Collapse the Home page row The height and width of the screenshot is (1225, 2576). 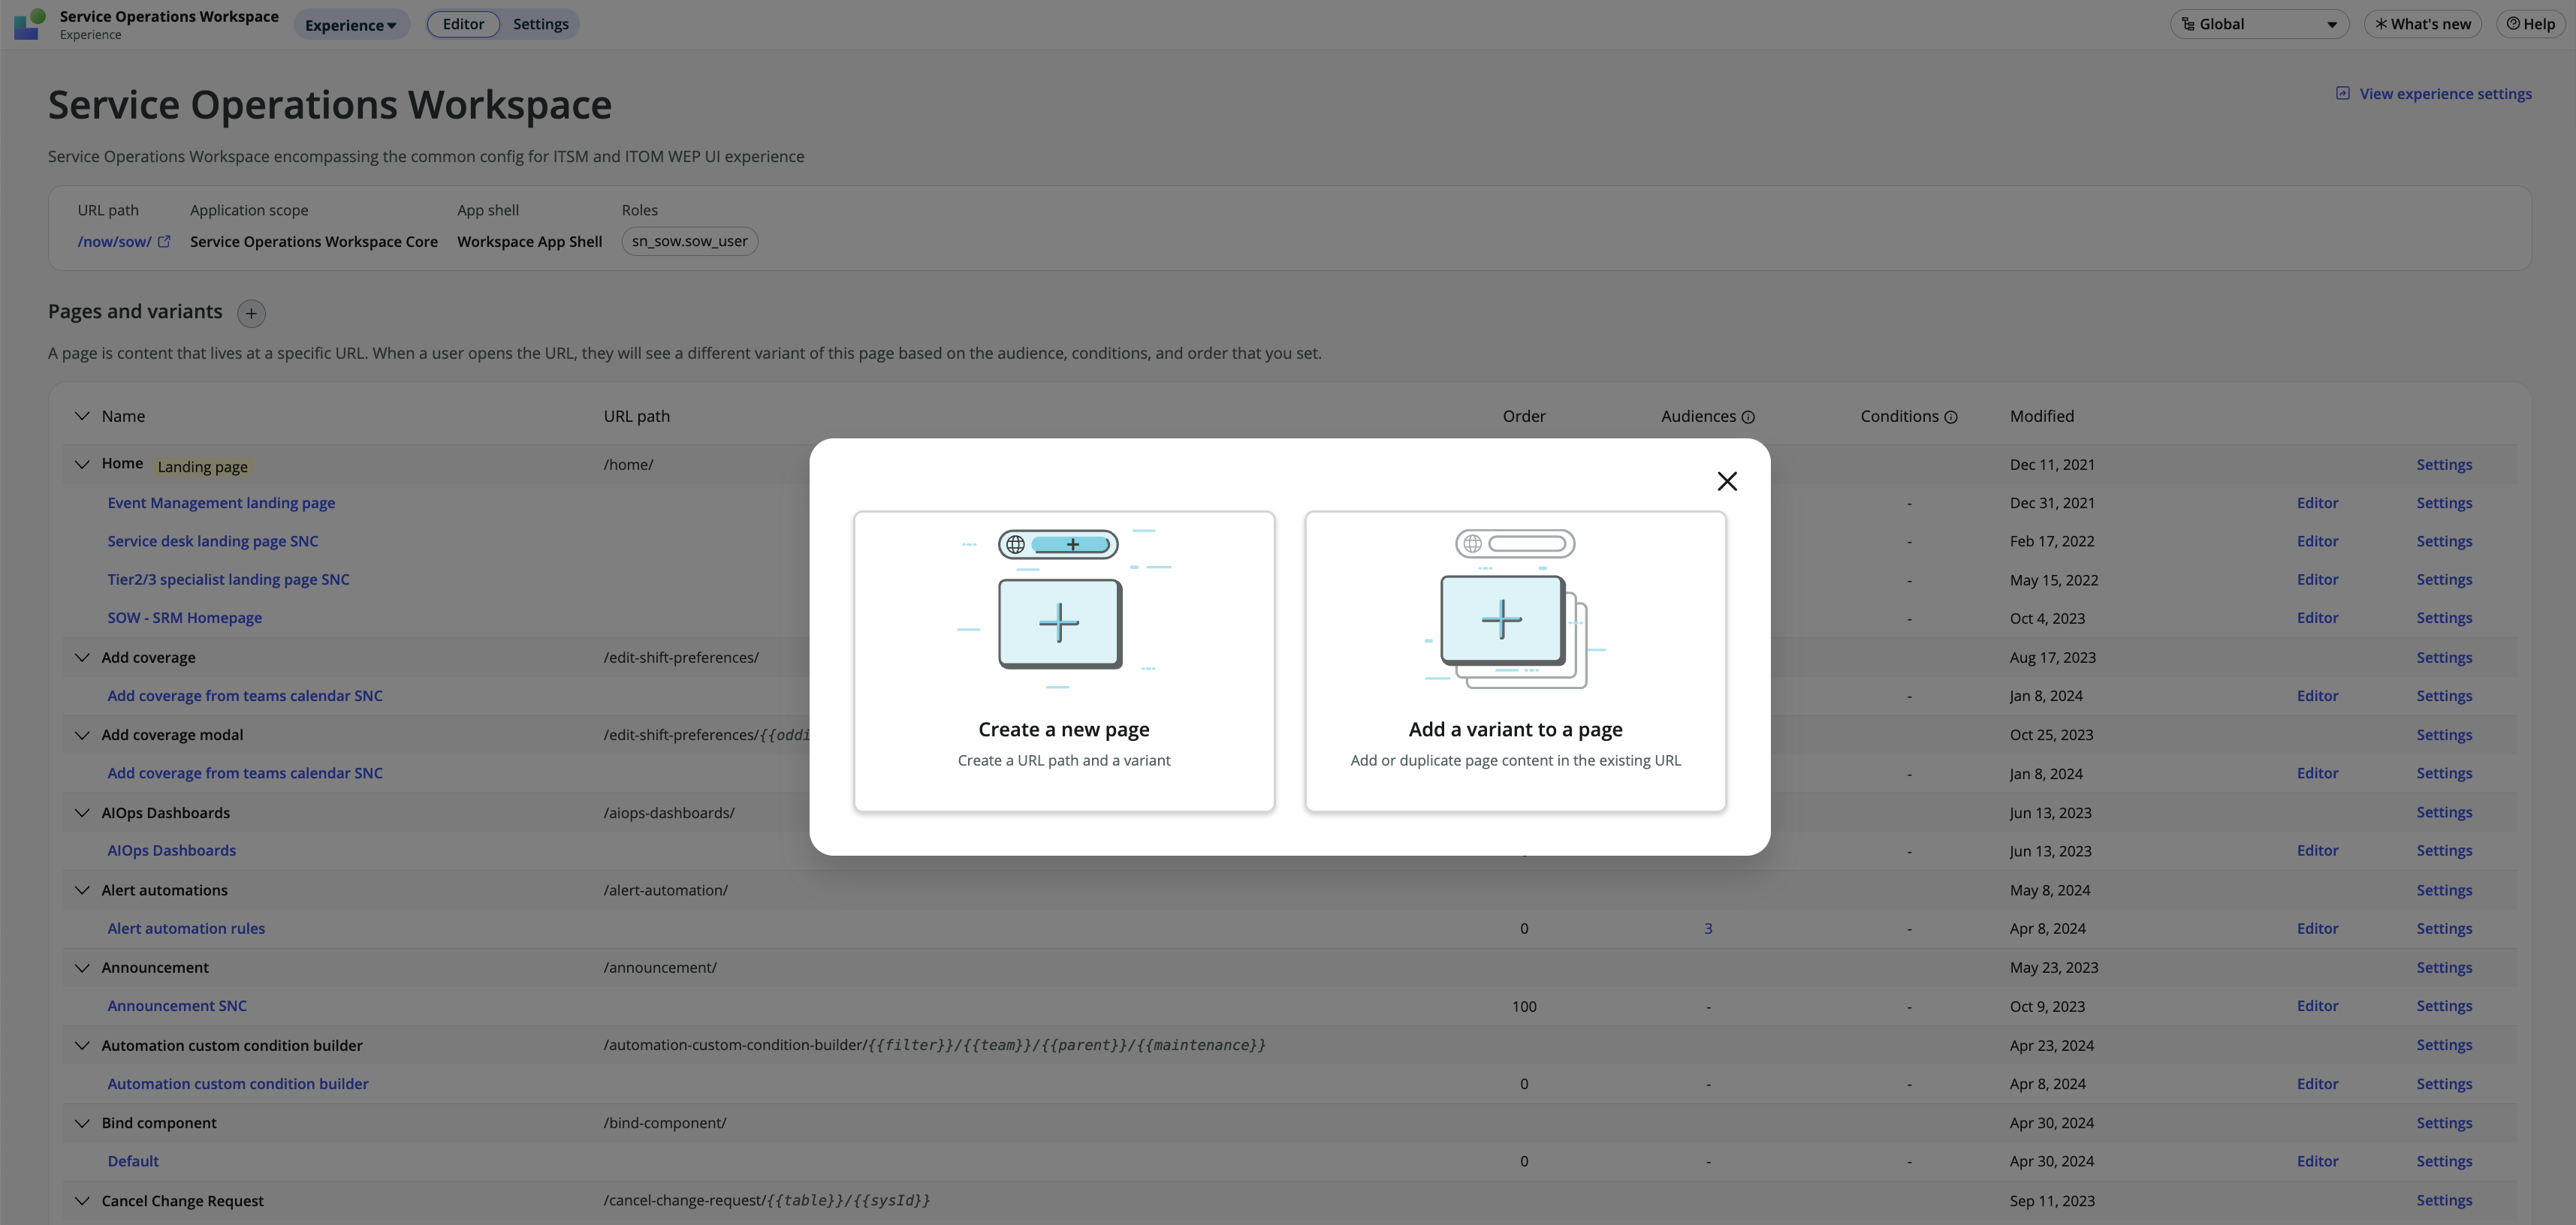[x=82, y=464]
